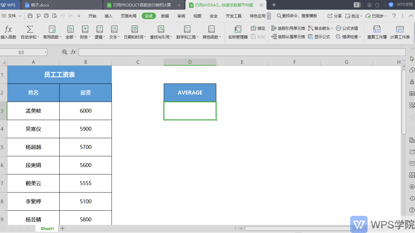
Task: Open the 名称管理器 Name Manager
Action: [x=238, y=31]
